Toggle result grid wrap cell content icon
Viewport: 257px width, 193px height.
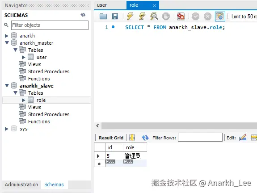click(132, 138)
